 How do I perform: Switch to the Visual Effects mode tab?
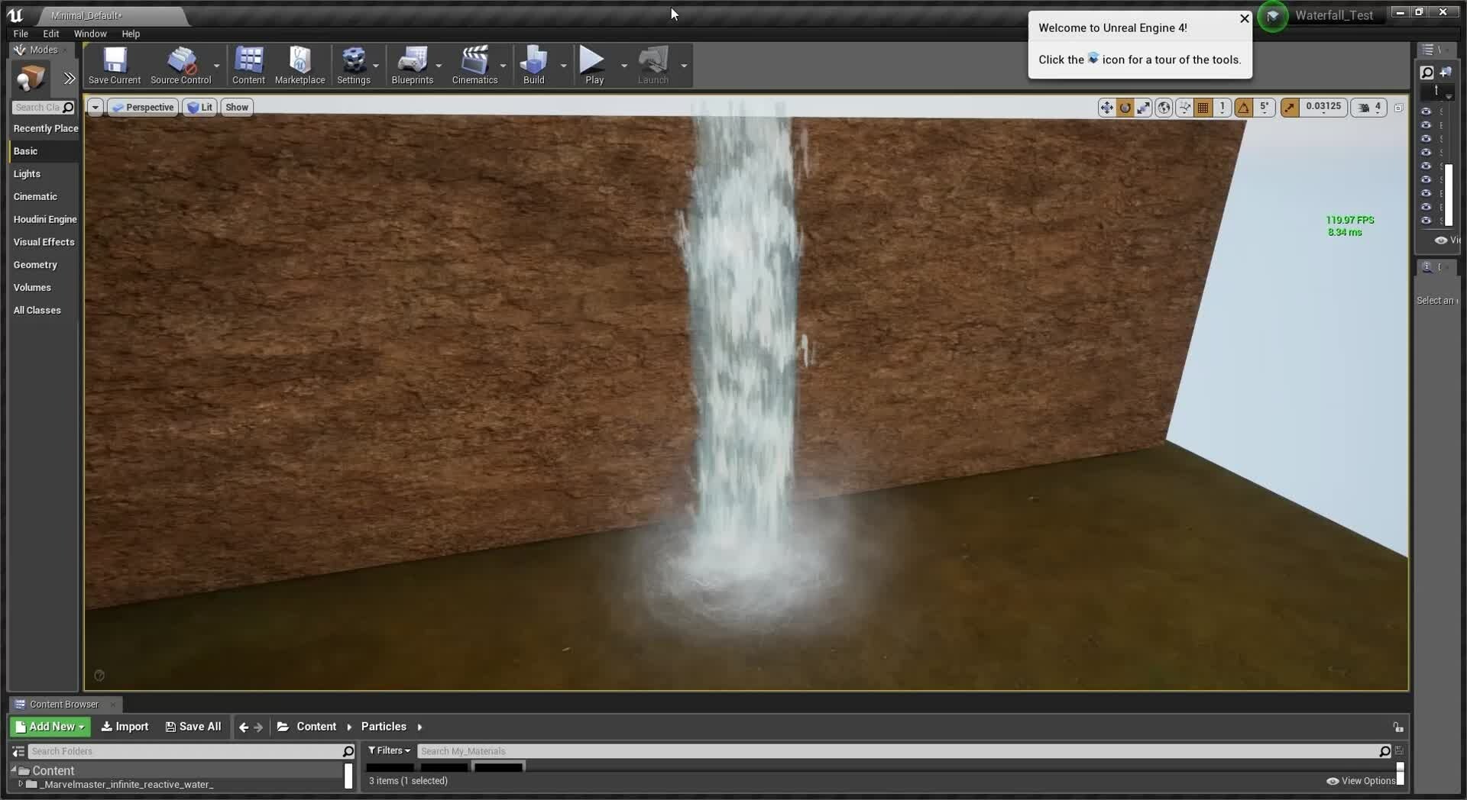pos(44,241)
